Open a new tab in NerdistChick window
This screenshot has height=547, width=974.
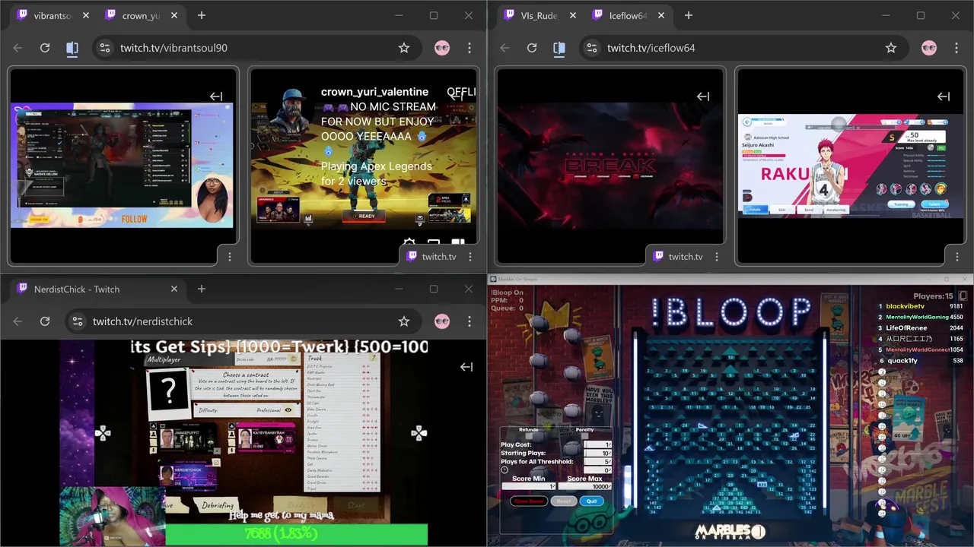(202, 289)
